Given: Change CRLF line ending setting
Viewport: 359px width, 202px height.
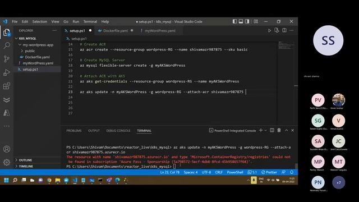Looking at the screenshot, I should (219, 172).
